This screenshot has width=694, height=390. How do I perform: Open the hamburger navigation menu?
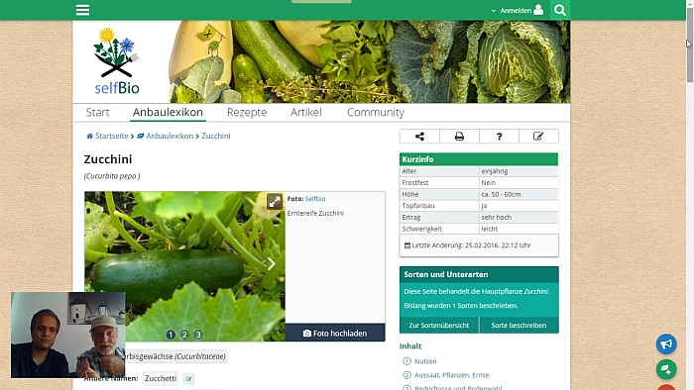point(82,10)
